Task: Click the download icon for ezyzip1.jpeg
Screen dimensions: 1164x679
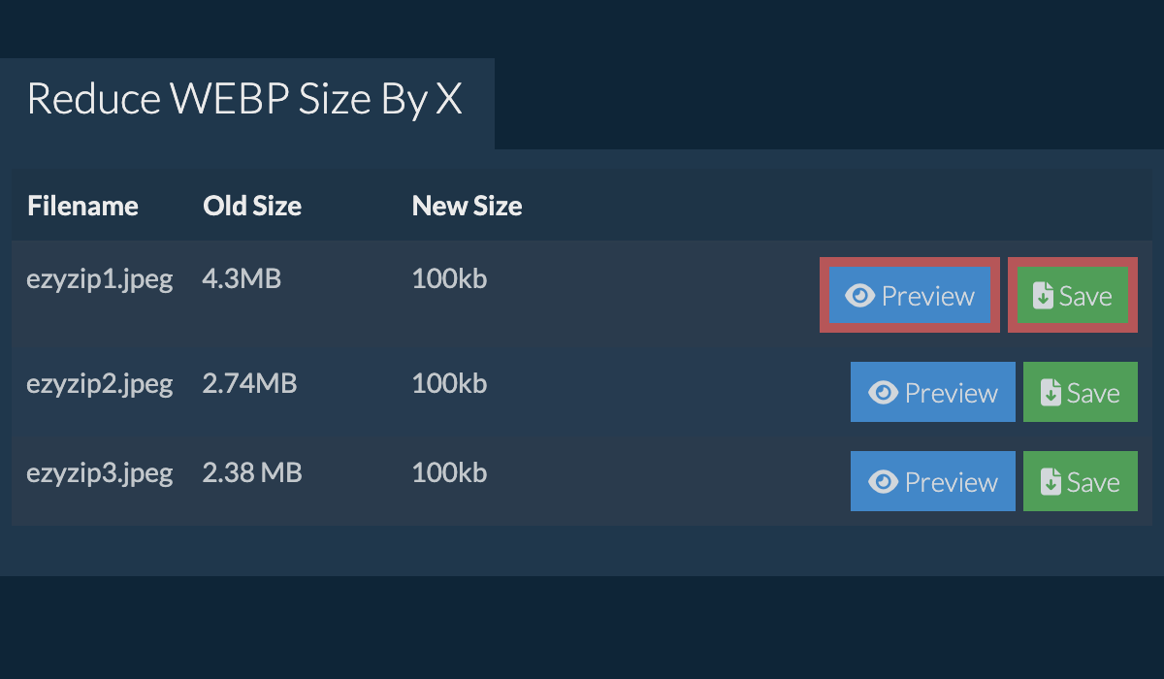Action: (x=1043, y=296)
